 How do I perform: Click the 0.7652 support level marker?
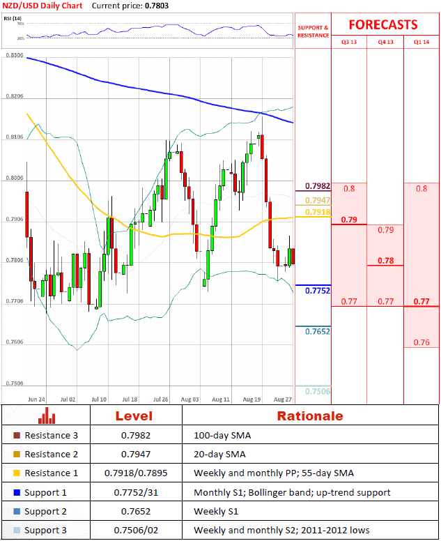tap(318, 332)
